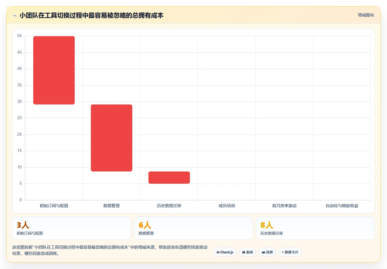This screenshot has width=387, height=269.
Task: Click the 进度 tag pill
Action: tap(267, 252)
